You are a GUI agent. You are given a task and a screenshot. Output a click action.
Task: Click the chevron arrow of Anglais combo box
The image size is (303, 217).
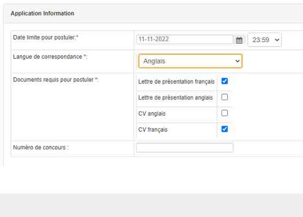[237, 61]
